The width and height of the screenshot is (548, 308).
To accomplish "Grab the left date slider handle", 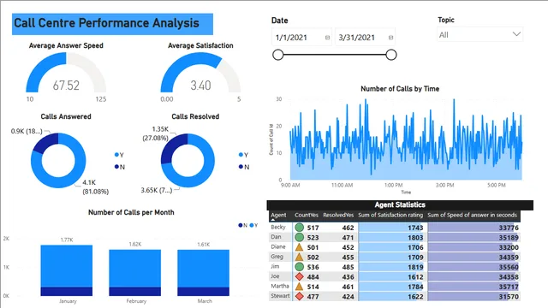I will click(277, 55).
